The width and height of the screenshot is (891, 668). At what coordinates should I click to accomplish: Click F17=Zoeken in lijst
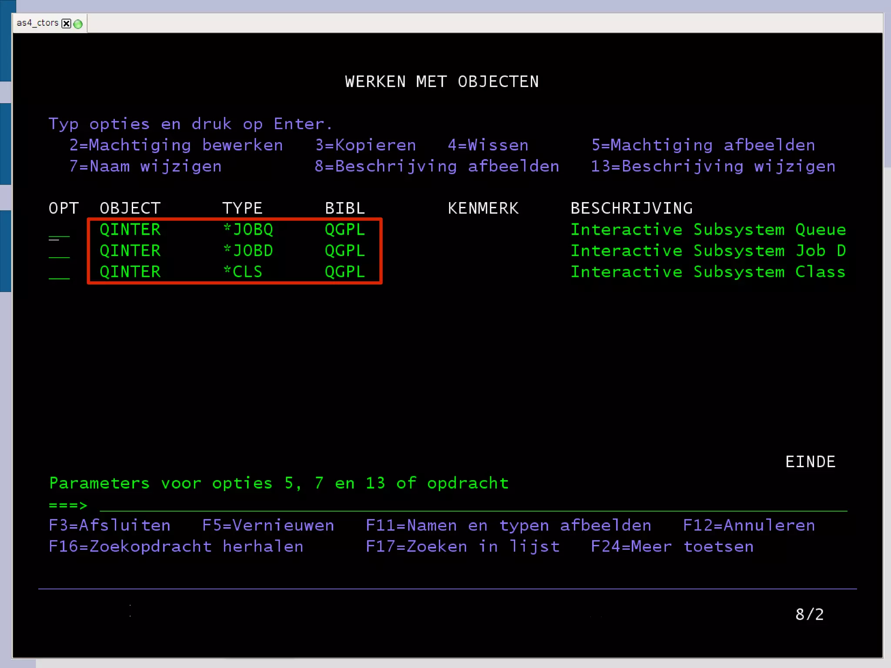(462, 547)
